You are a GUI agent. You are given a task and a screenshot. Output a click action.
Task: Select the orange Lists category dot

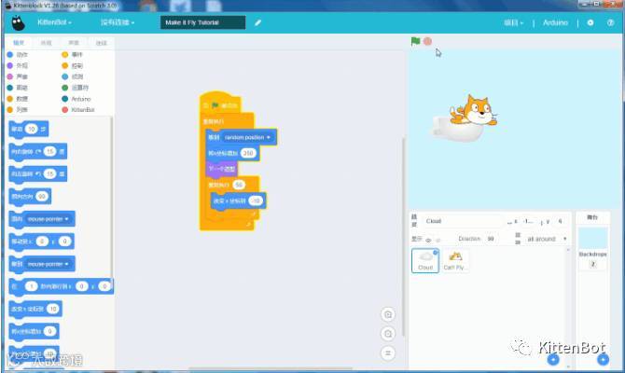click(x=10, y=110)
